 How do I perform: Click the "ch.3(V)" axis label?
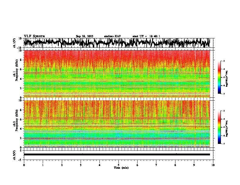click(15, 155)
